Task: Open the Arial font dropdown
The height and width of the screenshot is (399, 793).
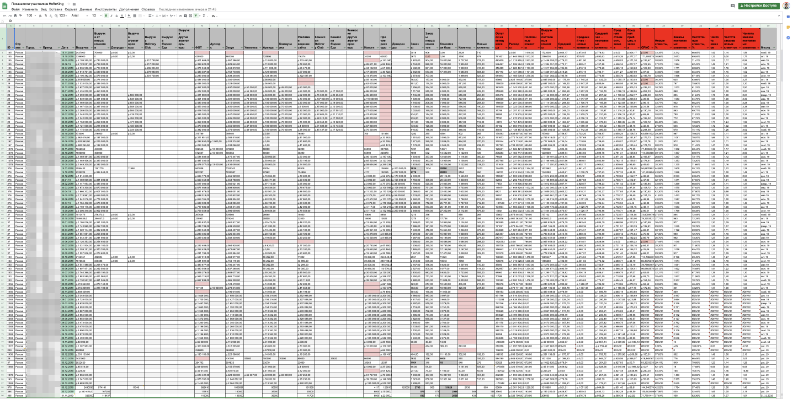Action: pos(79,15)
